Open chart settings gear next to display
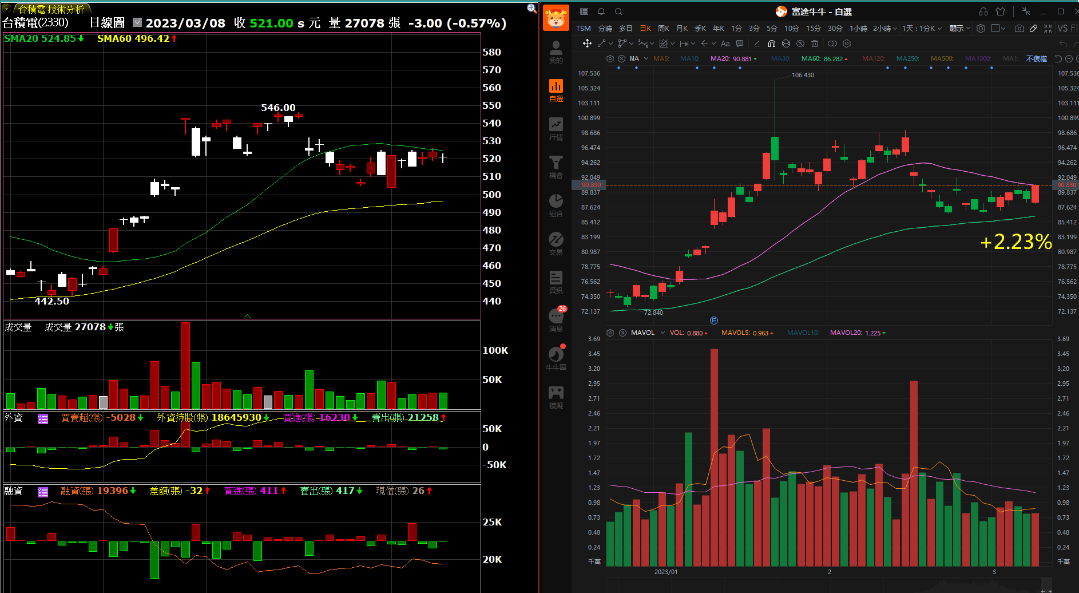Screen dimensions: 1079x593 click(x=981, y=28)
